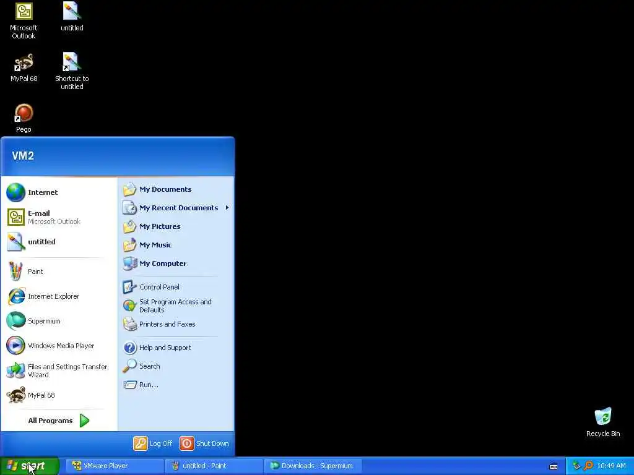The image size is (634, 475).
Task: Open E-mail Microsoft Outlook entry
Action: click(59, 217)
